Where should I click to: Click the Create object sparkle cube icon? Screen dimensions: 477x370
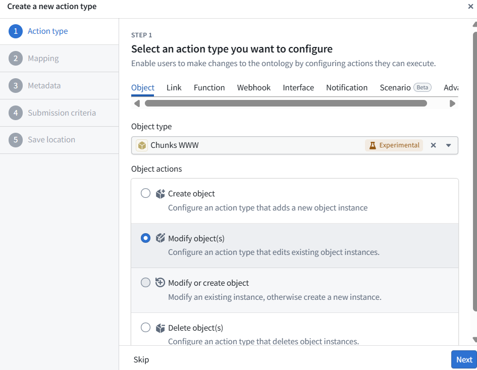pyautogui.click(x=161, y=193)
